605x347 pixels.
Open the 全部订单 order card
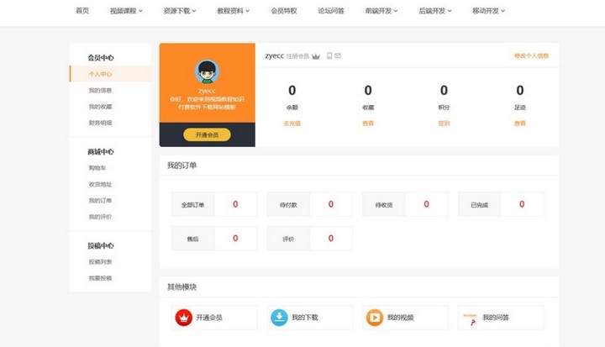(x=214, y=204)
